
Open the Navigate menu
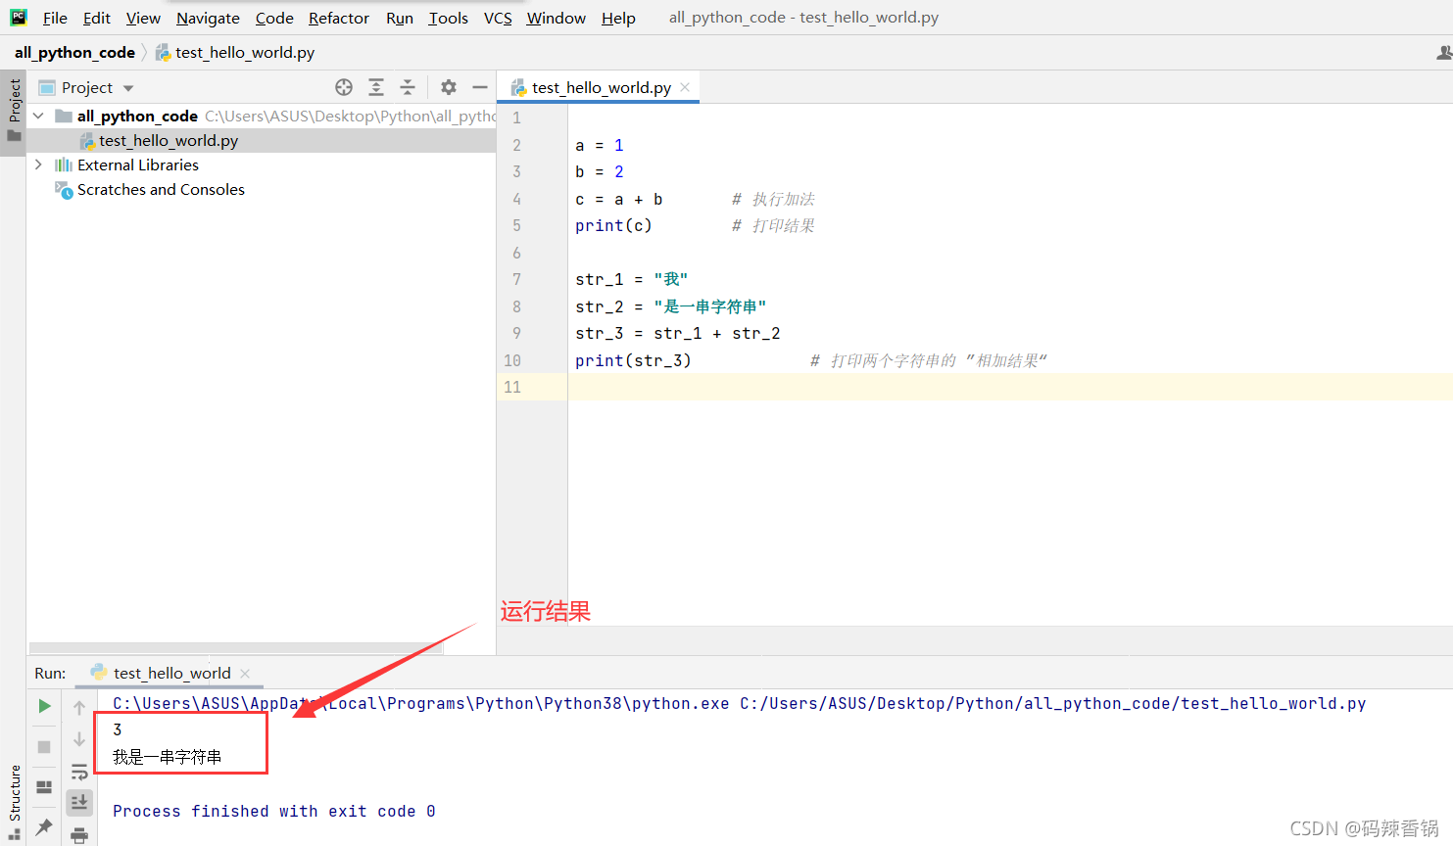208,18
